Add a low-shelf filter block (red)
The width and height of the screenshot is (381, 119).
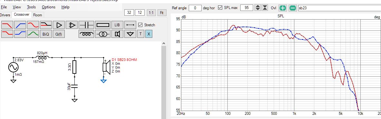pos(7,34)
